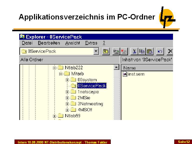This screenshot has height=144, width=192.
Task: Open the Extras menu
Action: click(x=91, y=43)
